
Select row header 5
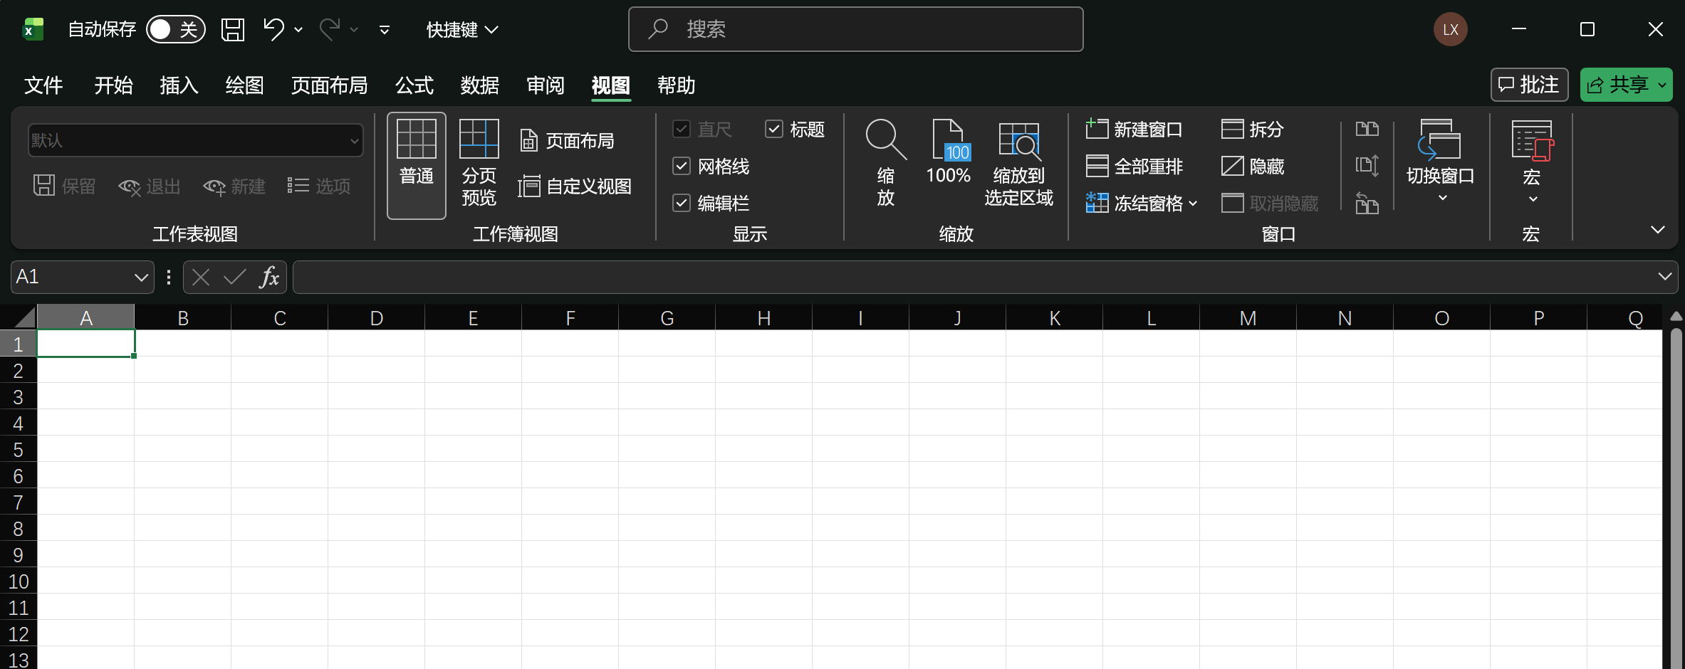[19, 450]
